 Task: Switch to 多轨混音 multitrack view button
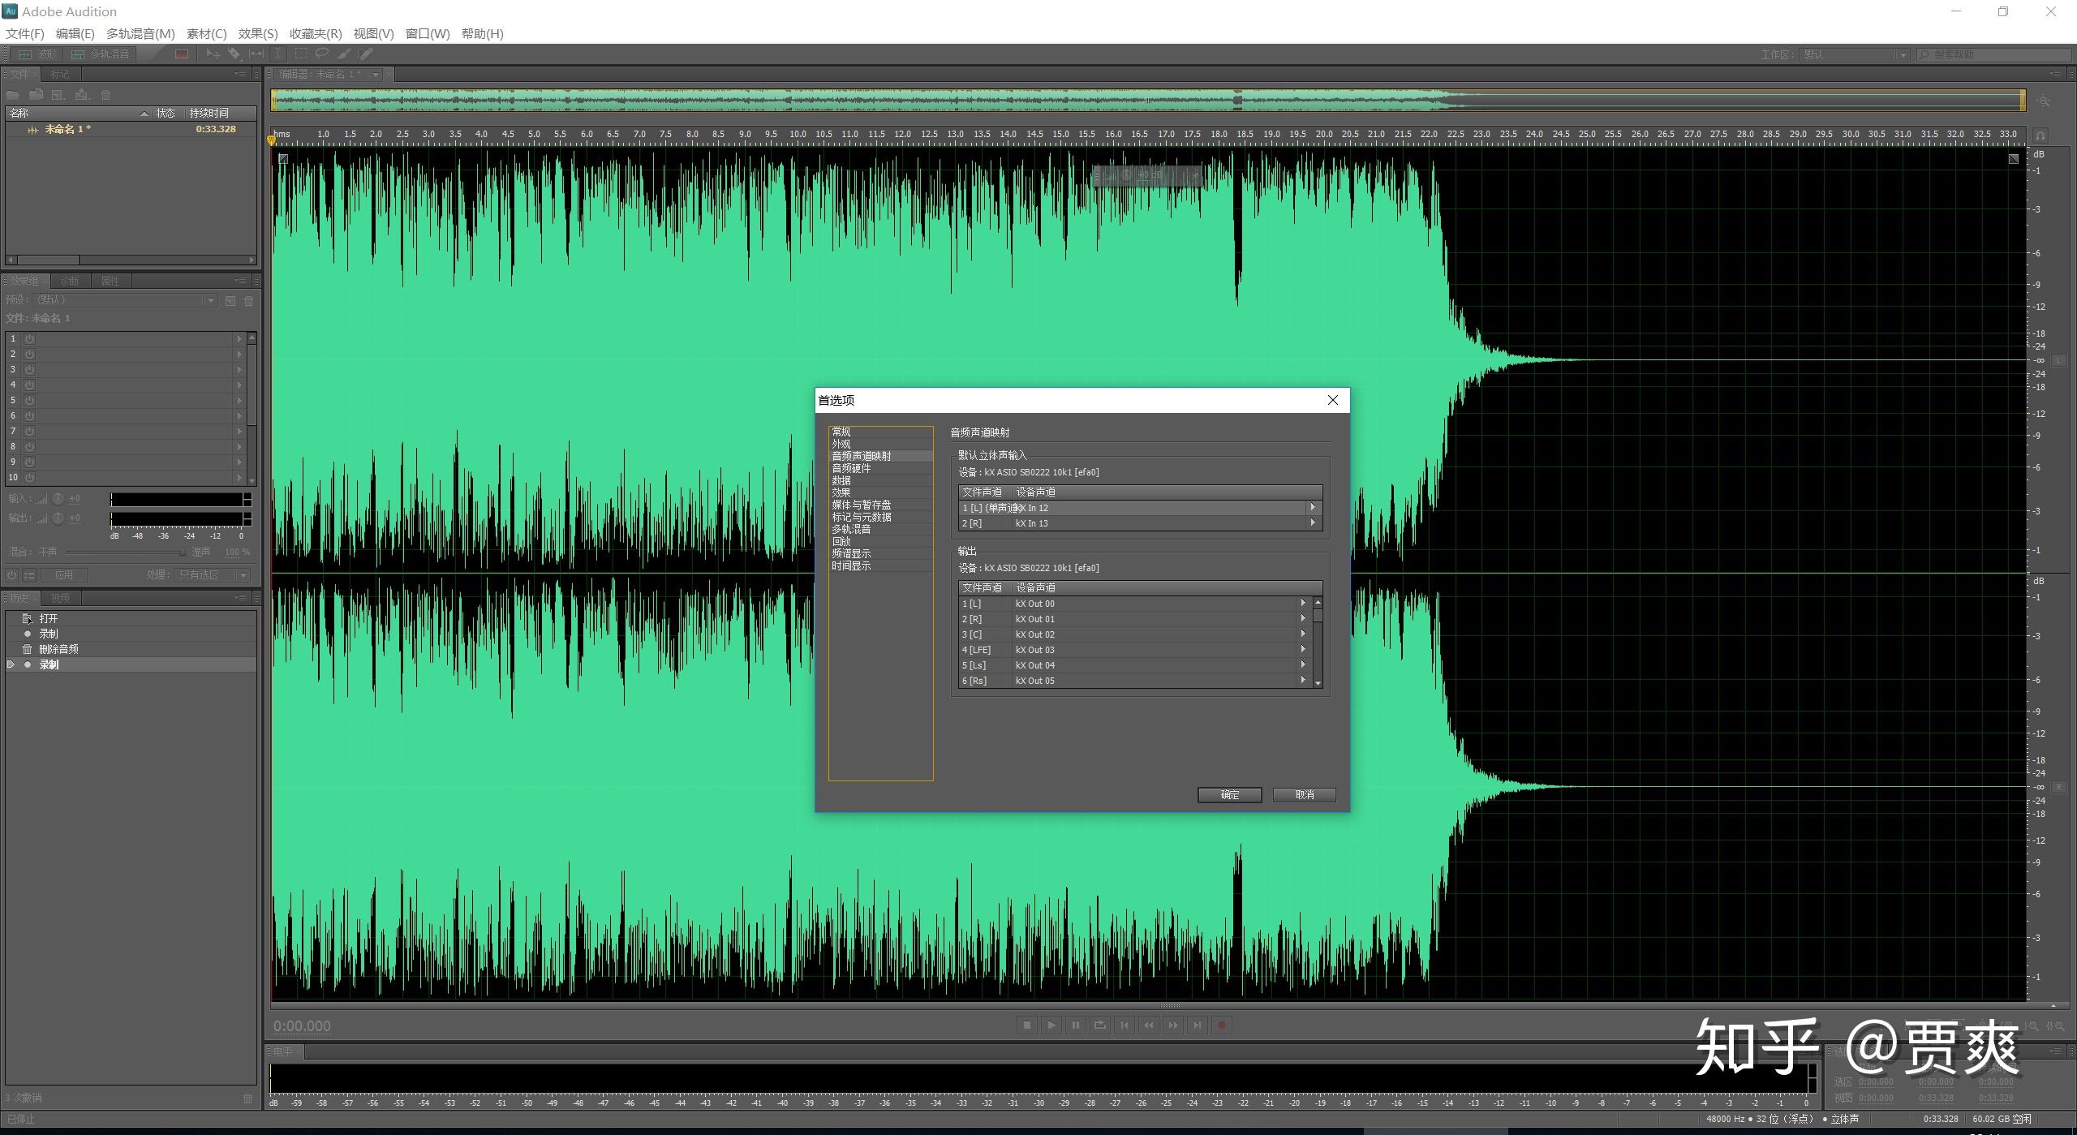coord(101,54)
